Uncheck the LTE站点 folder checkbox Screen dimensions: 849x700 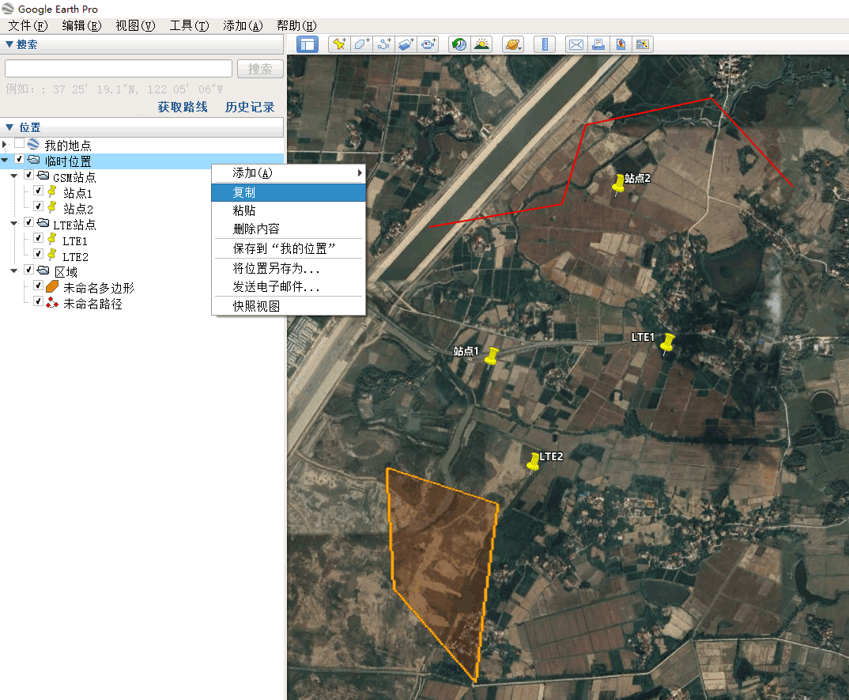pos(29,223)
